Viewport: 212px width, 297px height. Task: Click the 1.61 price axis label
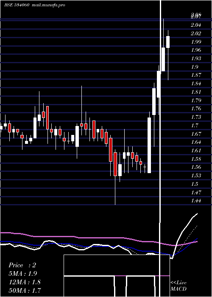(x=196, y=150)
